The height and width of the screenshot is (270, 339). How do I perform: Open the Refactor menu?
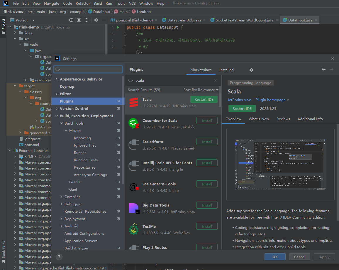coord(83,4)
